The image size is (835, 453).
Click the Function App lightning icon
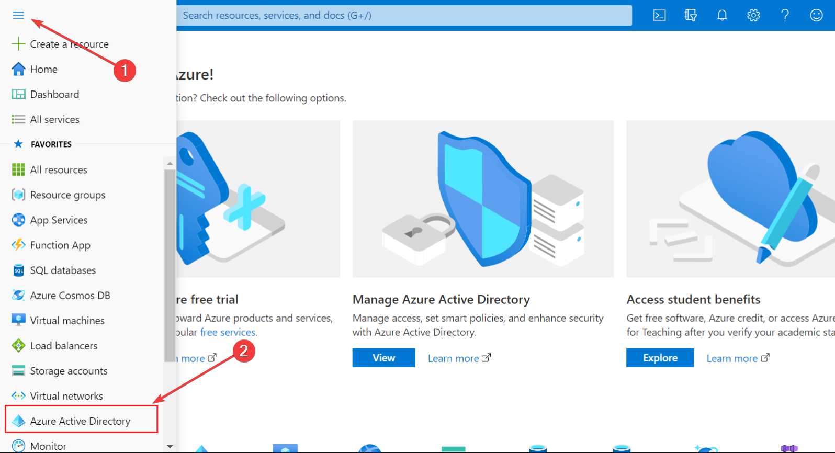click(x=18, y=245)
